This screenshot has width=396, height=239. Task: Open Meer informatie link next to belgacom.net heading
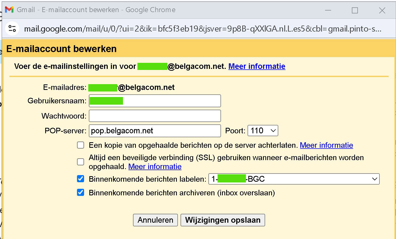[x=257, y=66]
